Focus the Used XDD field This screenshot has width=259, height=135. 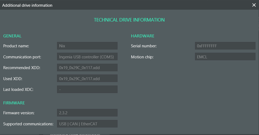point(87,79)
